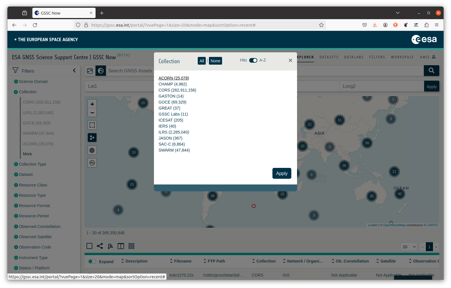Click the Long2 coordinate field
This screenshot has height=288, width=451.
pos(381,86)
